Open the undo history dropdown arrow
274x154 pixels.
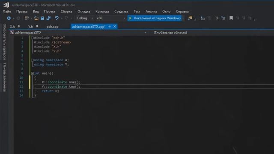62,18
